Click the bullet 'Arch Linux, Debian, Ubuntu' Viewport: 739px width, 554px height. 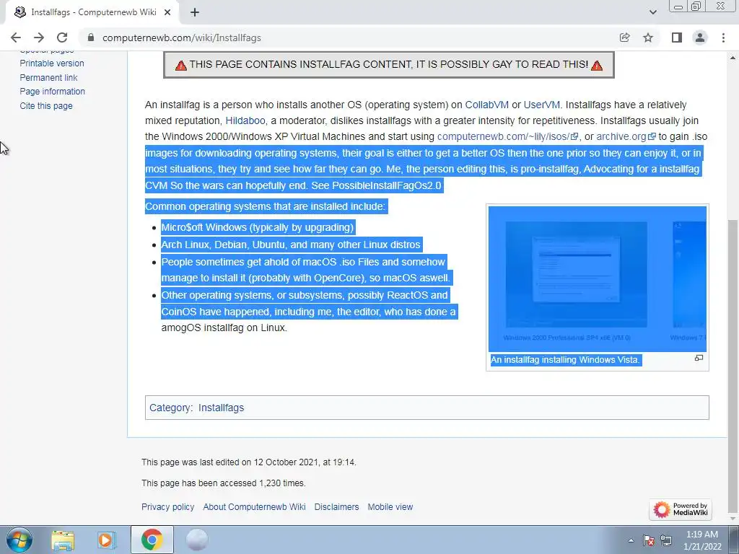(x=291, y=245)
